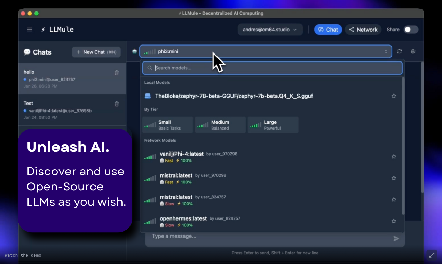Expand video with fullscreen icon

[x=432, y=255]
